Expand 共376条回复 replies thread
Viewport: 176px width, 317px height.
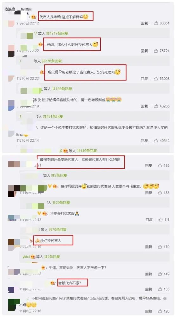(x=52, y=61)
